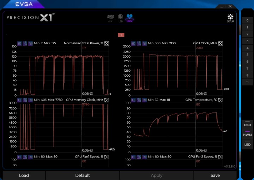
Task: Open the HWM hardware monitor page
Action: point(129,18)
